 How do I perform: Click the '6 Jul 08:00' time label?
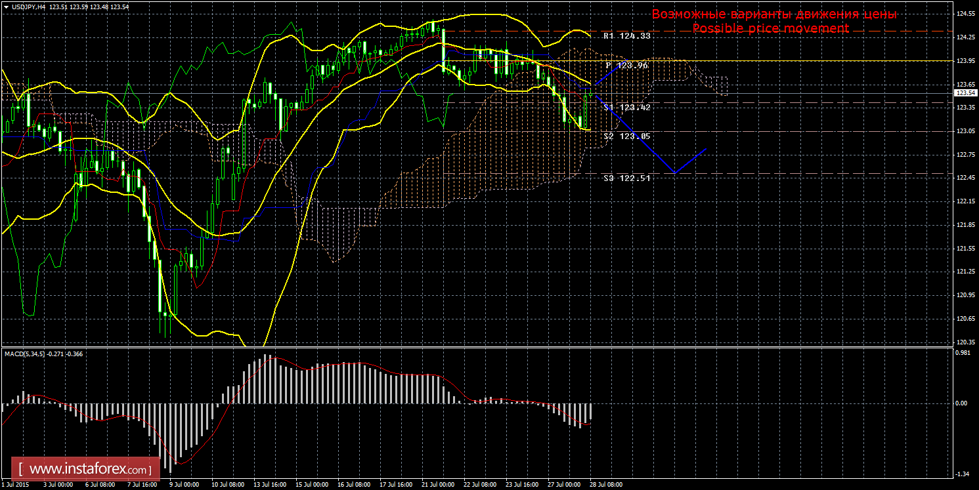coord(100,485)
